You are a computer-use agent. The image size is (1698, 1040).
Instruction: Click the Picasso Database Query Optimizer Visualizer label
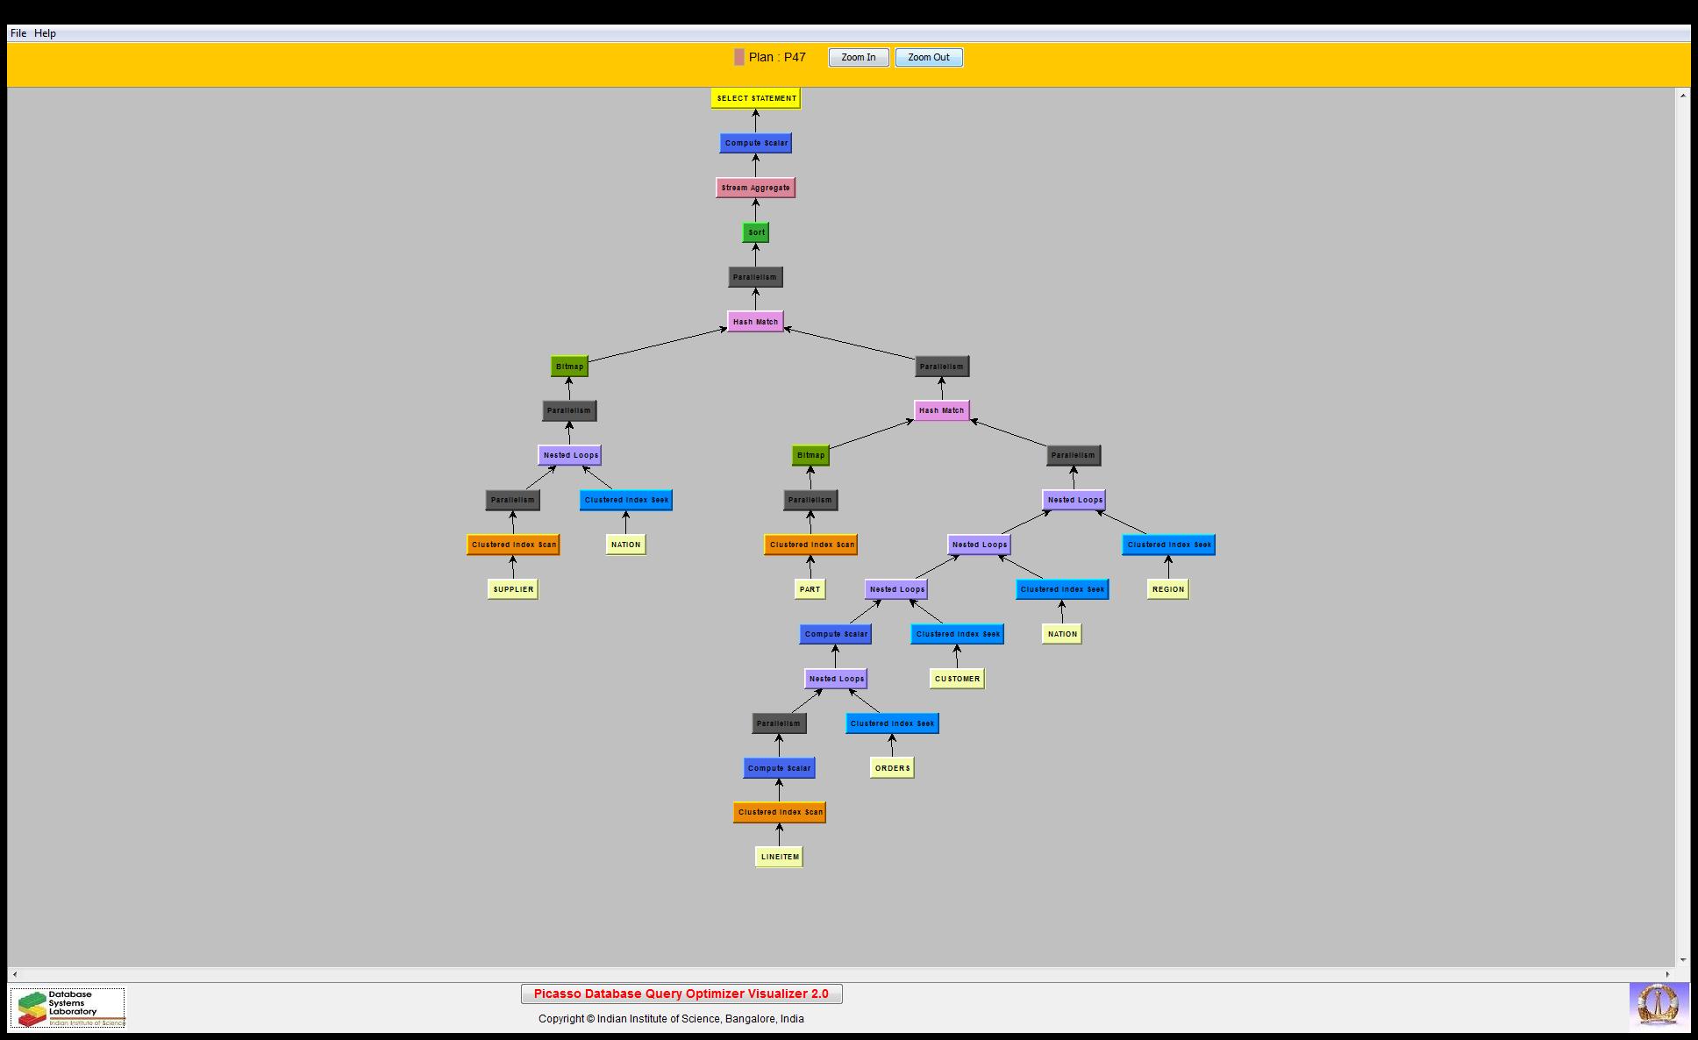tap(681, 994)
